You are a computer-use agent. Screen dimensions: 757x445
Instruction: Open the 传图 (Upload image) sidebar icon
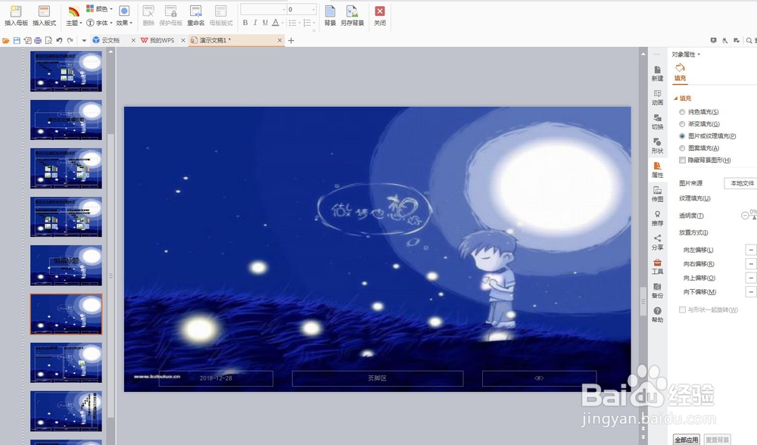pyautogui.click(x=657, y=194)
